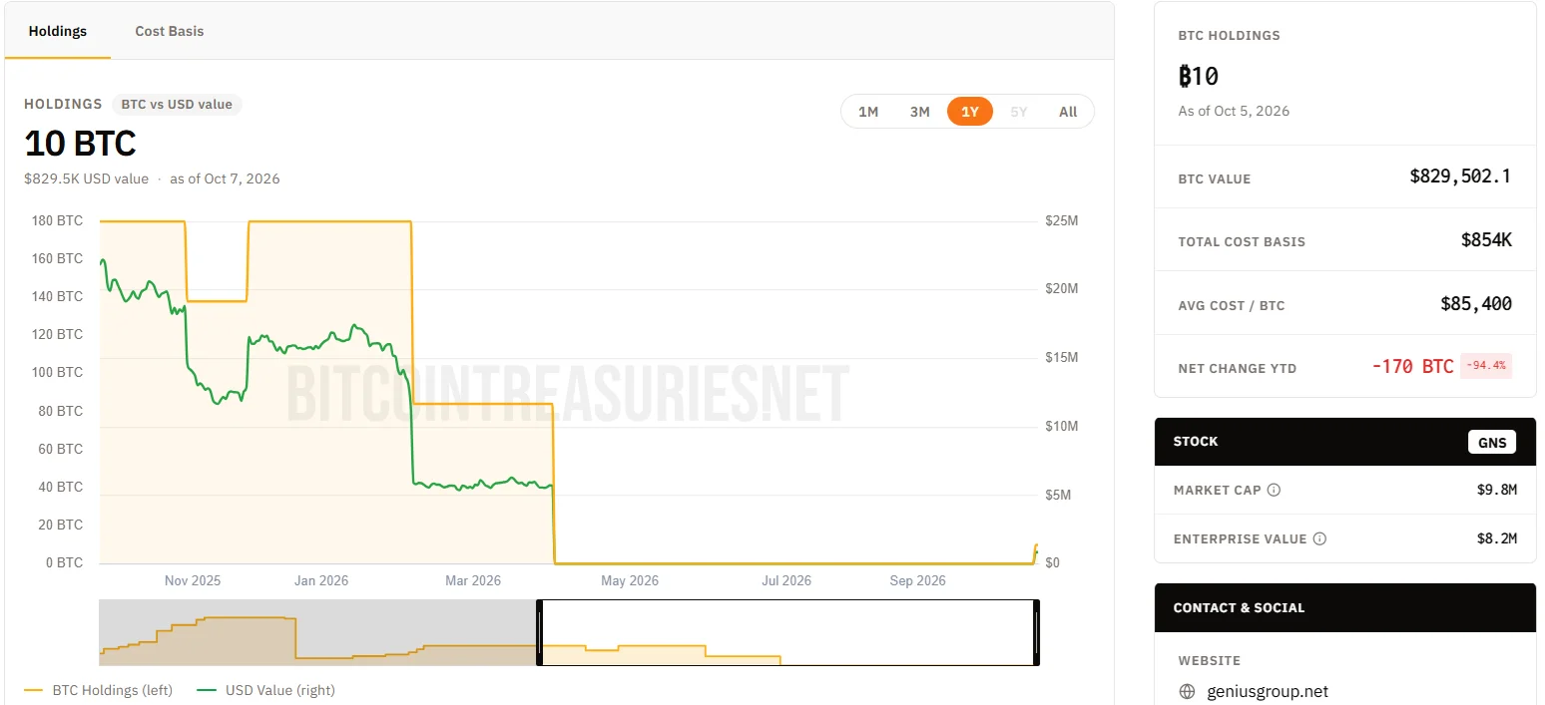
Task: Grab the right handle of range selector
Action: pos(1036,632)
